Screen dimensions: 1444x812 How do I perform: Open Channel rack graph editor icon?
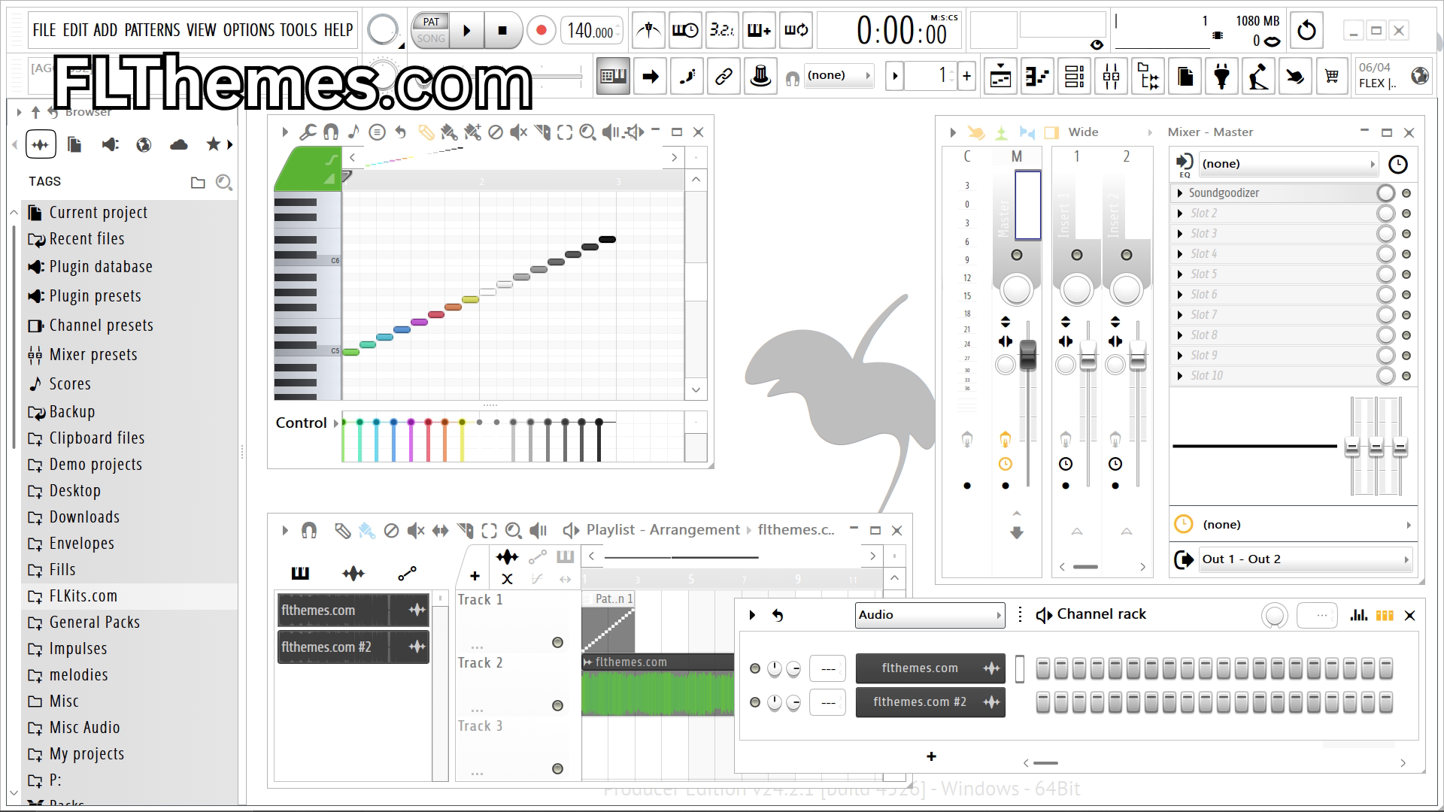pos(1359,615)
